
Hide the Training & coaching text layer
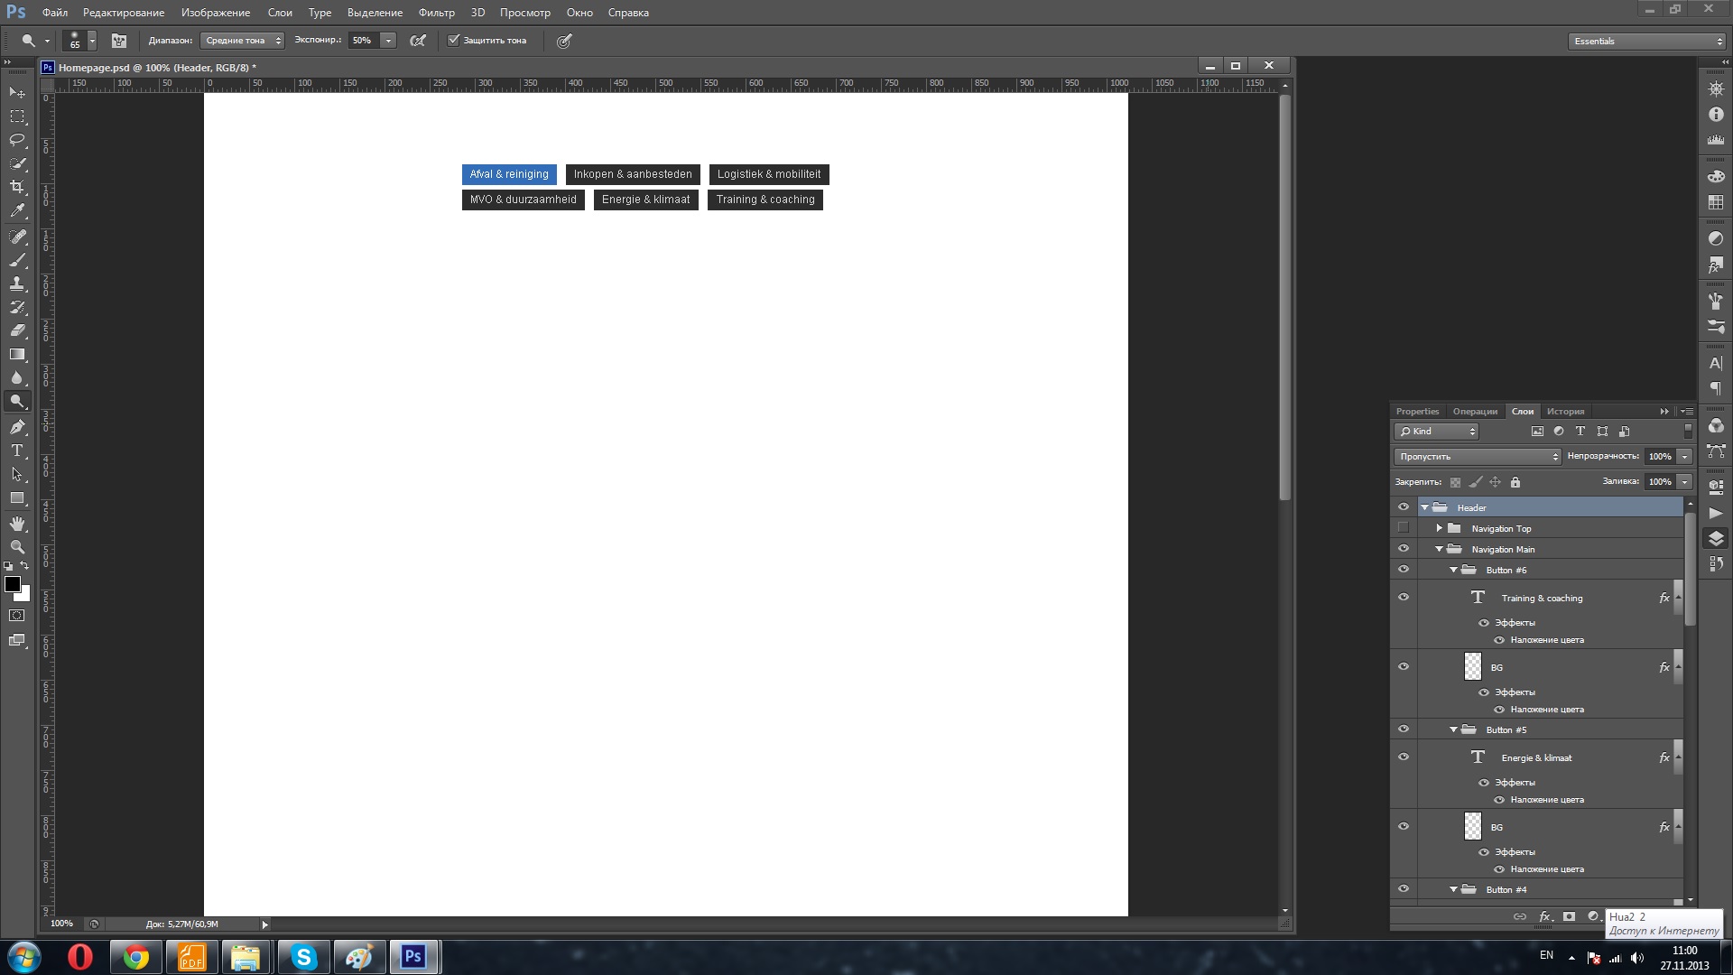coord(1403,597)
